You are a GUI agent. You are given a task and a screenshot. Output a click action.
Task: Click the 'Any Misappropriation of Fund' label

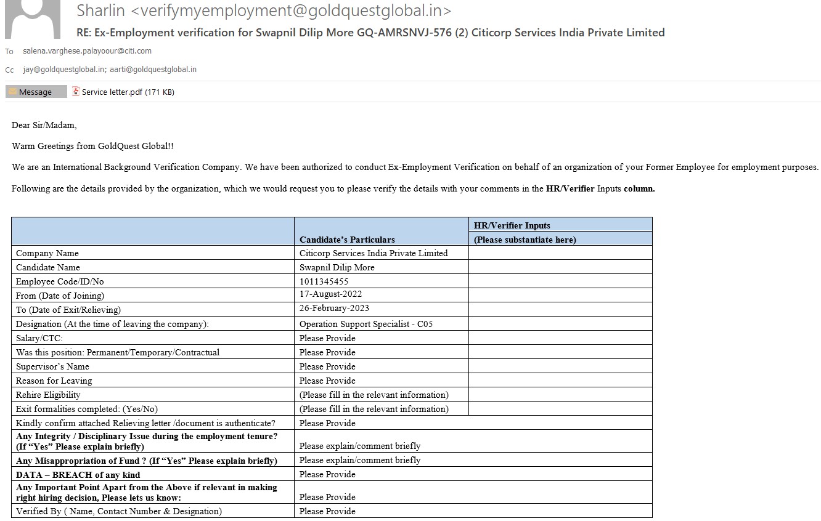click(147, 461)
